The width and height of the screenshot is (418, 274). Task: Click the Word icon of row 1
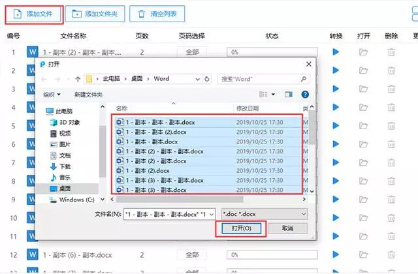point(32,52)
